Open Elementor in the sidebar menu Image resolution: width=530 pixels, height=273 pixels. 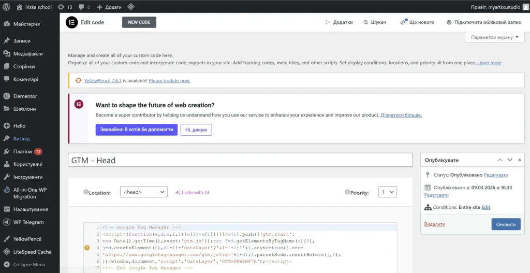click(x=25, y=96)
